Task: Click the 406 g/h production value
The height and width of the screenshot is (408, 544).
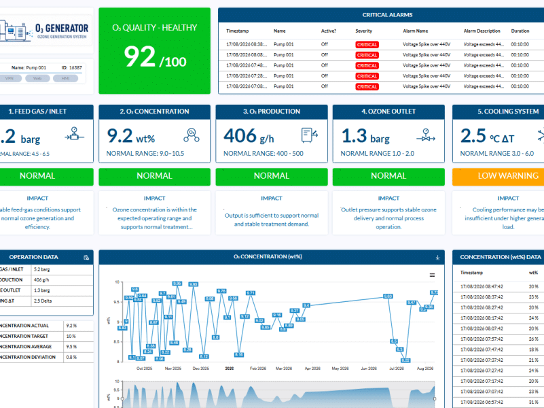Action: click(249, 136)
